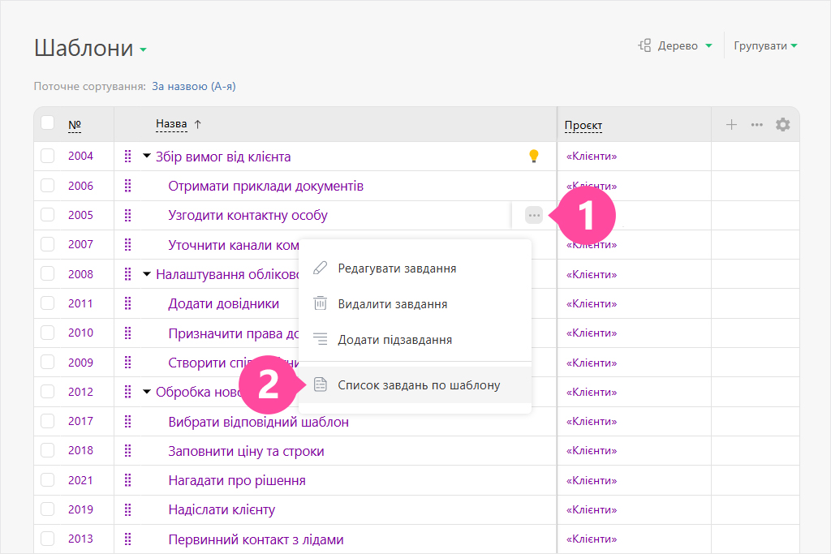831x554 pixels.
Task: Grab the drag handle on row 2006
Action: (x=127, y=186)
